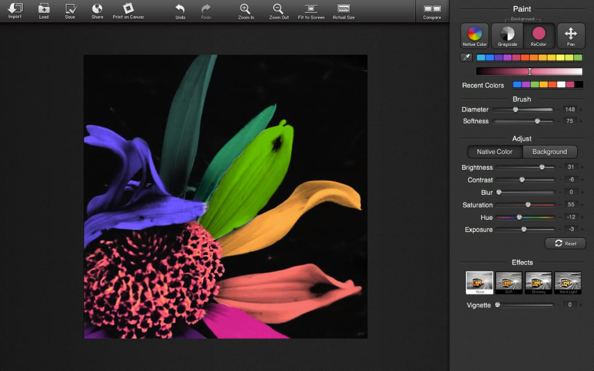This screenshot has height=371, width=594.
Task: Activate the Pan tool
Action: pyautogui.click(x=571, y=35)
